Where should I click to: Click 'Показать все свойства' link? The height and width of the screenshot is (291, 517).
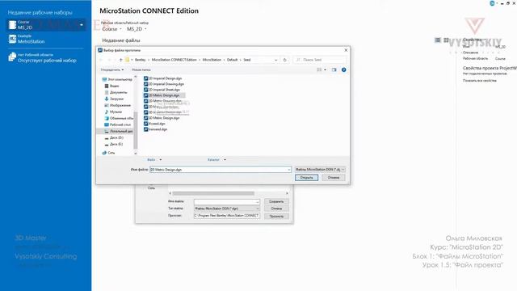pos(479,81)
